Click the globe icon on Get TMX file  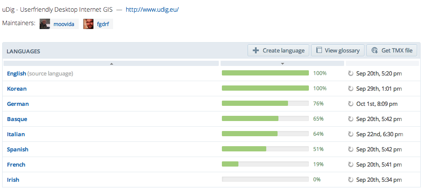coord(374,50)
